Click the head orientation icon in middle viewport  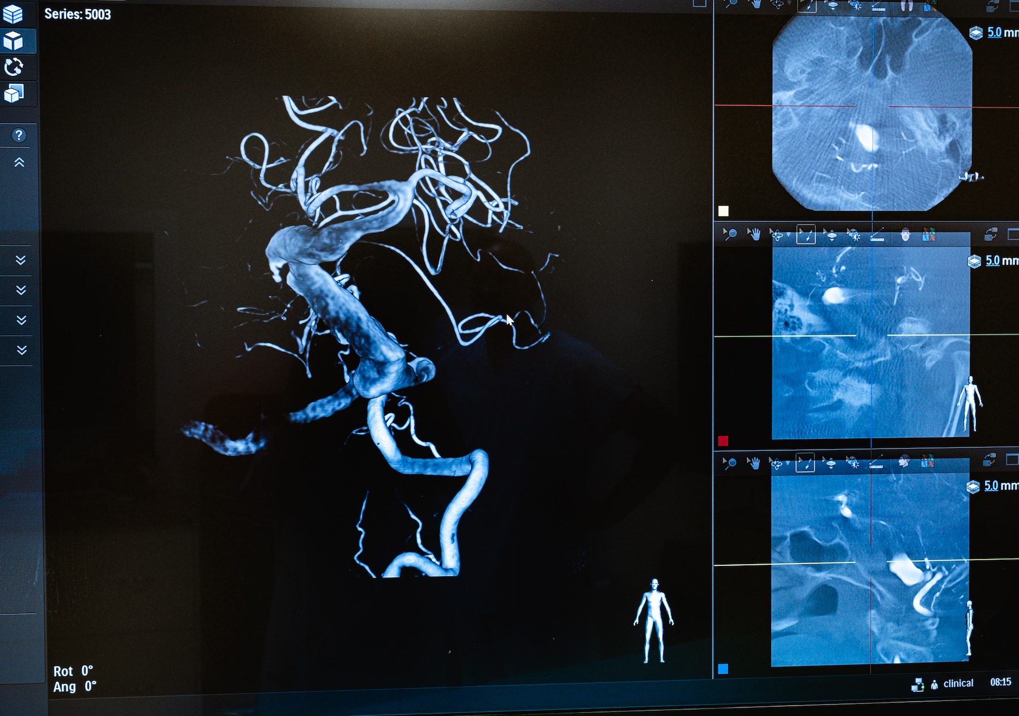tap(905, 234)
